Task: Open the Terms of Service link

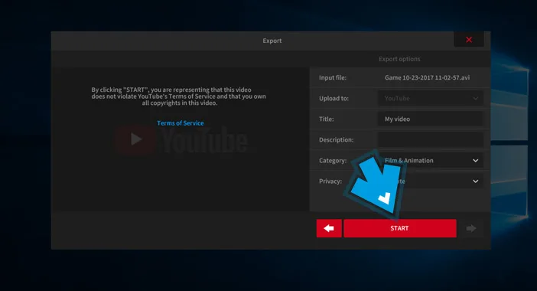Action: pyautogui.click(x=180, y=123)
